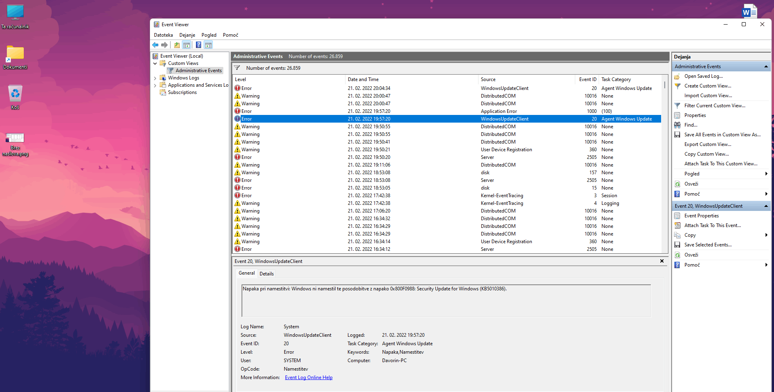
Task: Select the Application Error event row
Action: [x=447, y=111]
